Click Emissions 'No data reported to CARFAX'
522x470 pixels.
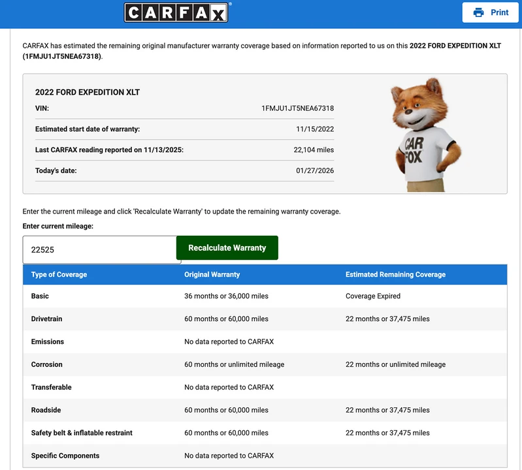229,341
